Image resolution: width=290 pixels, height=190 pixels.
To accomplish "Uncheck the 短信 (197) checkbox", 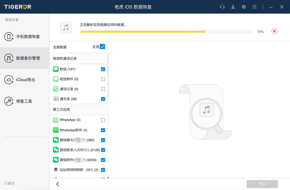I will (x=103, y=69).
